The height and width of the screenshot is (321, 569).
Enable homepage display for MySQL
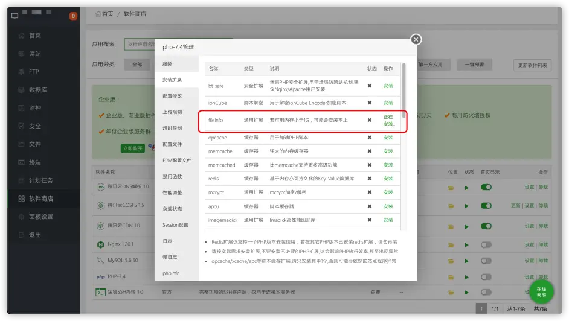click(x=486, y=261)
